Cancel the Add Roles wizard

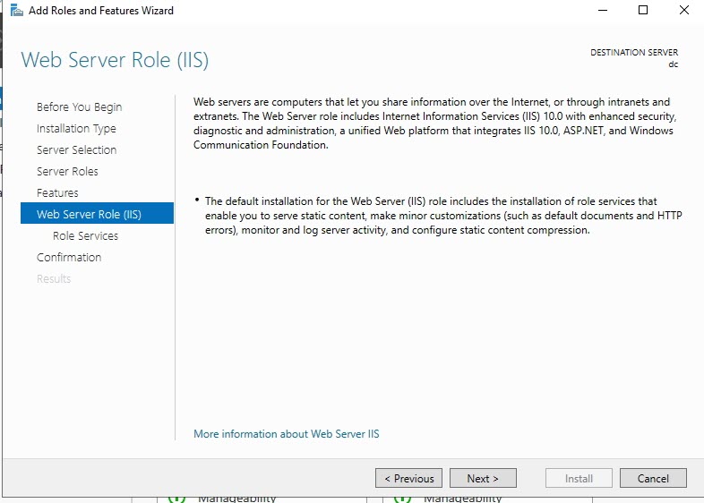(653, 479)
